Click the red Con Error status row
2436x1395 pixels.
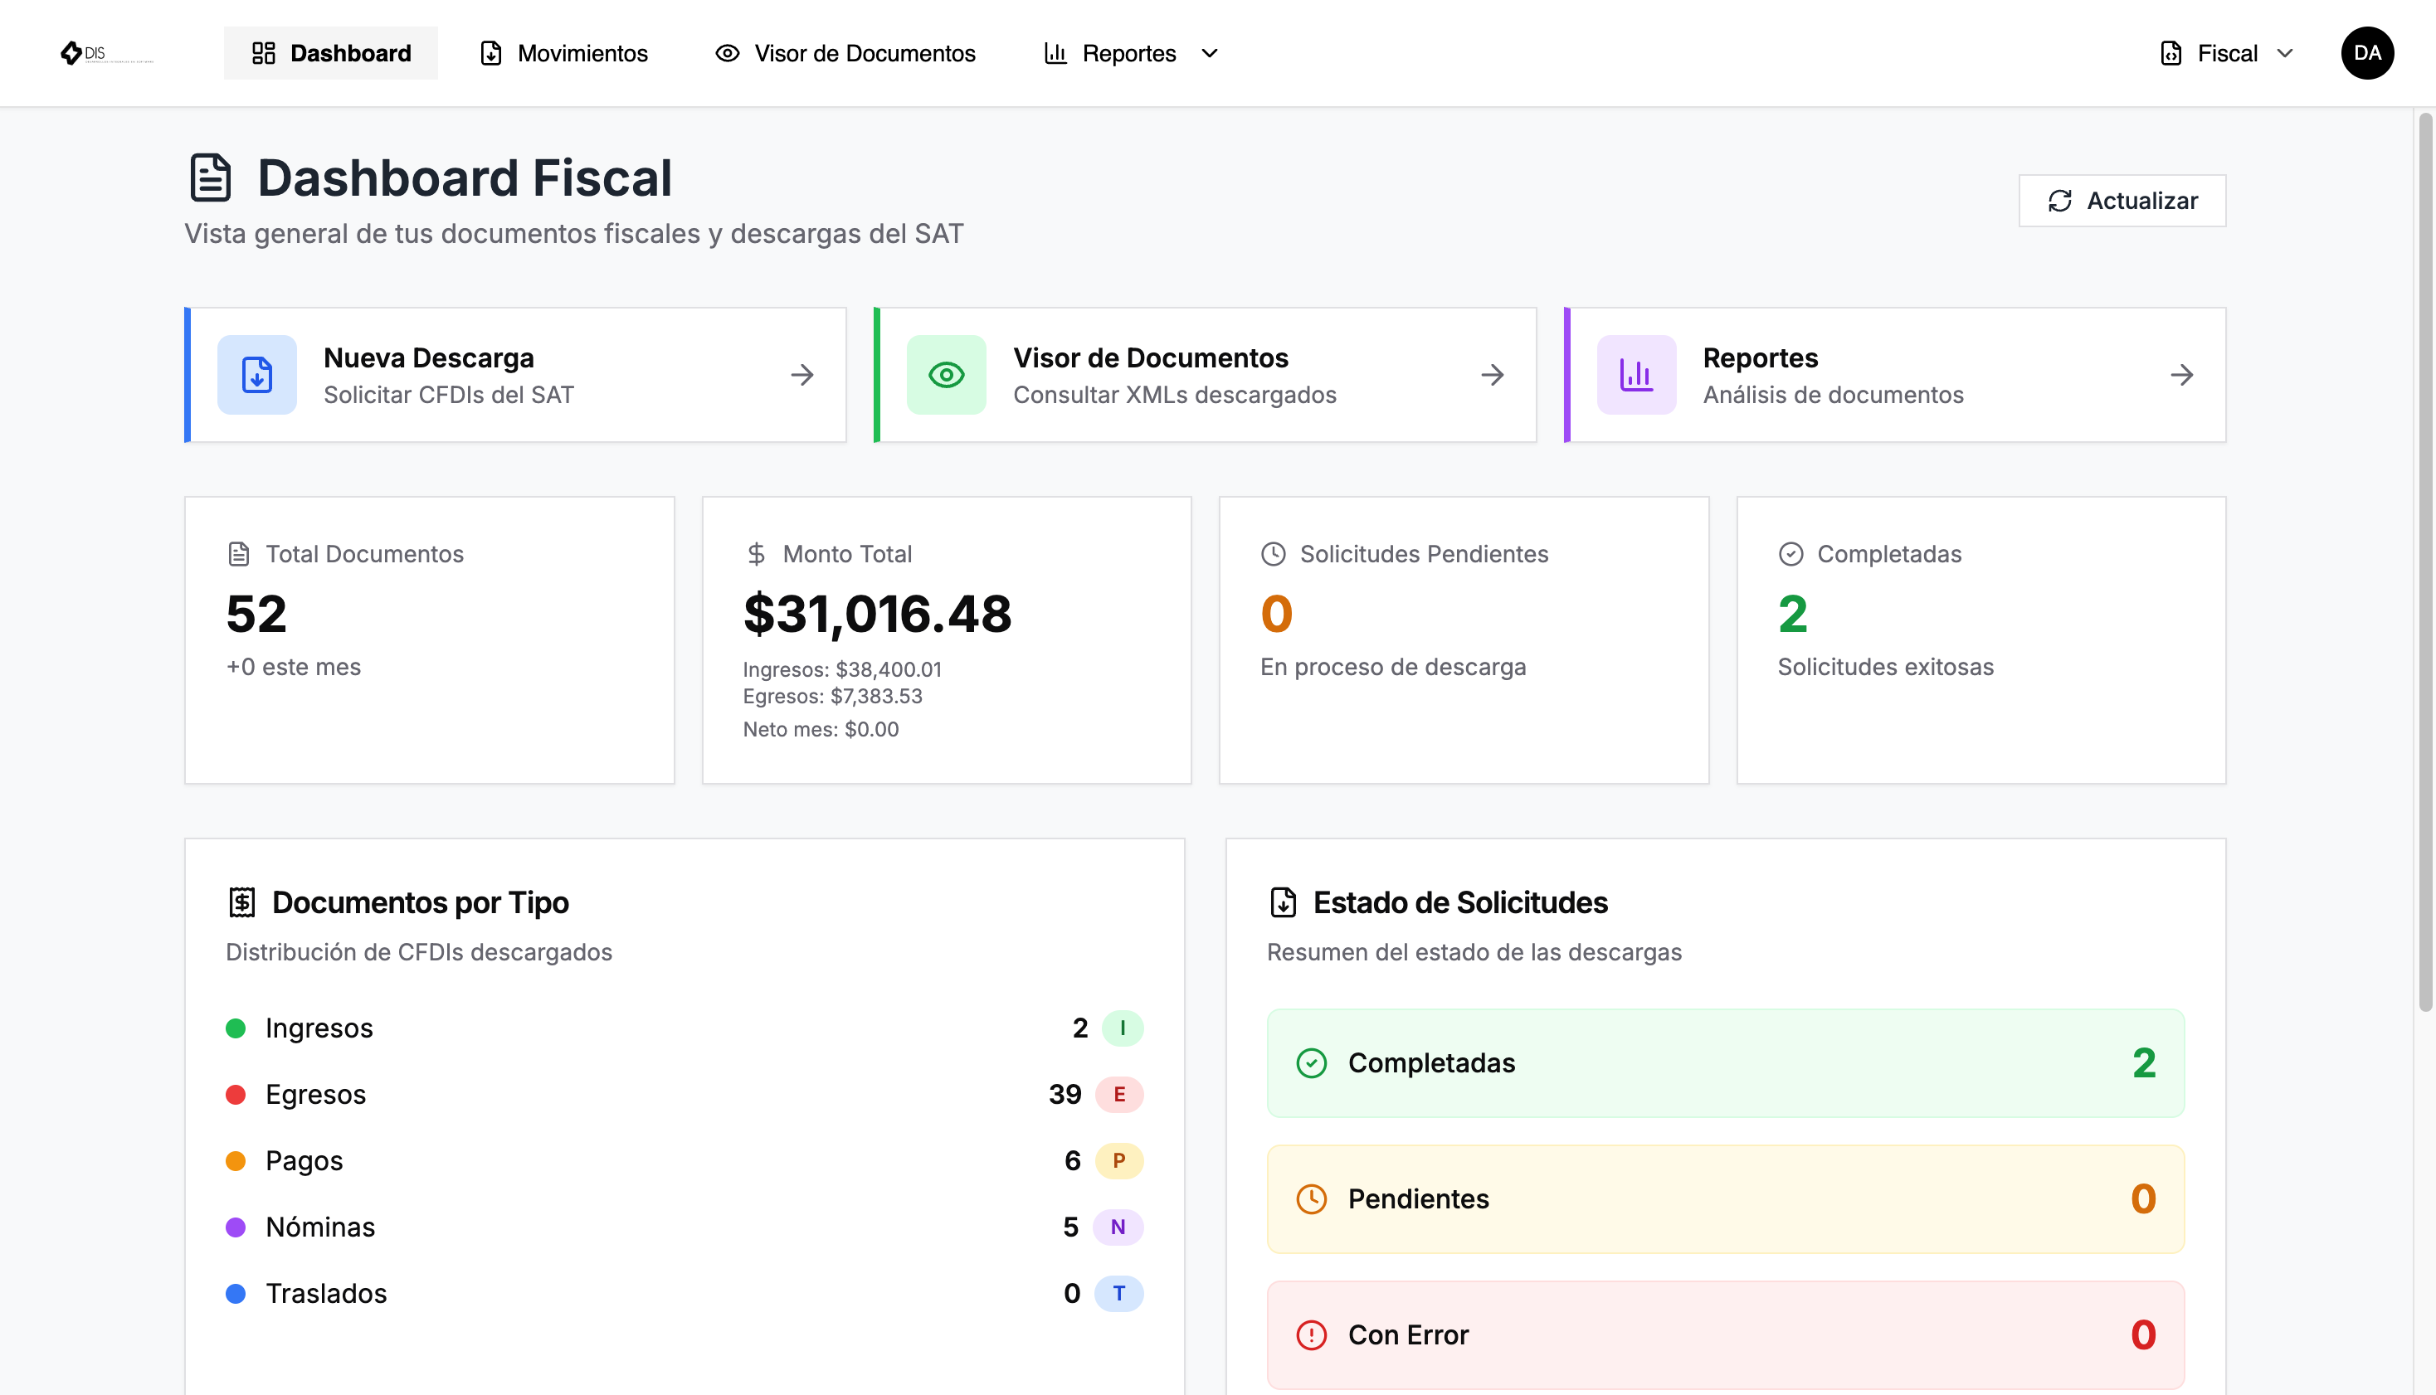tap(1726, 1335)
